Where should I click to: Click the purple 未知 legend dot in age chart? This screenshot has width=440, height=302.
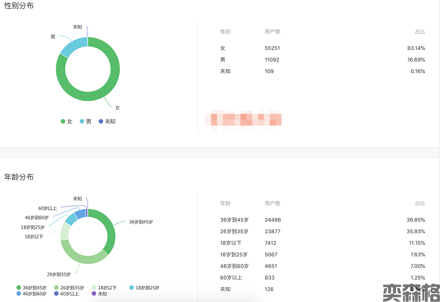point(94,294)
